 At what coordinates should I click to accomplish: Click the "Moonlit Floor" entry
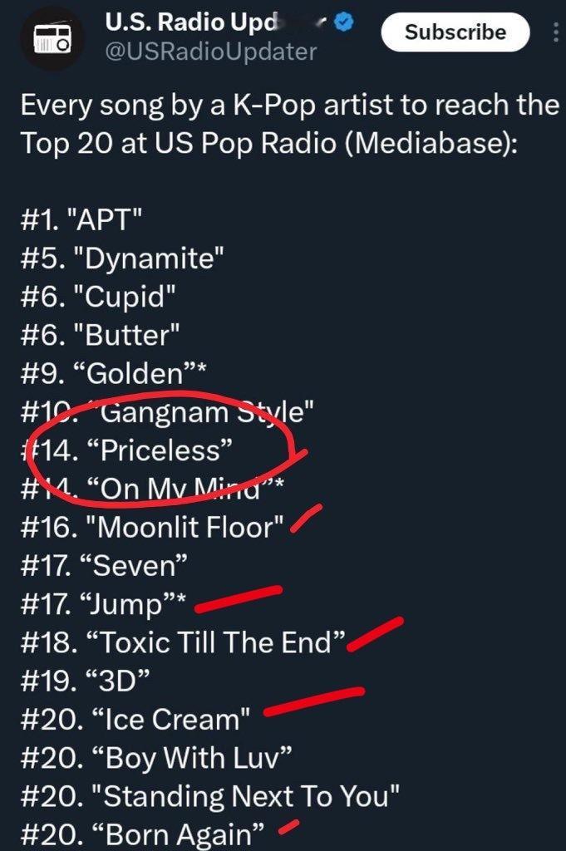[152, 527]
